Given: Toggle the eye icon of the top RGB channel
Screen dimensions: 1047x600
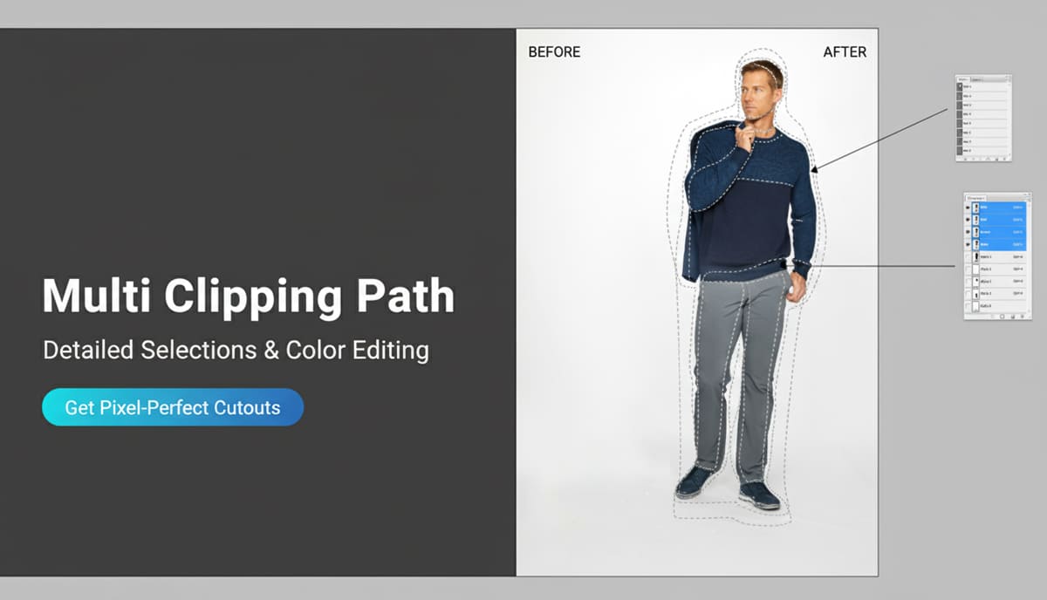Looking at the screenshot, I should tap(968, 207).
